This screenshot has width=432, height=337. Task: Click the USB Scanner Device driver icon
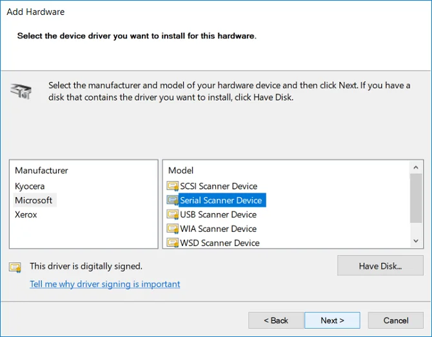tap(173, 215)
